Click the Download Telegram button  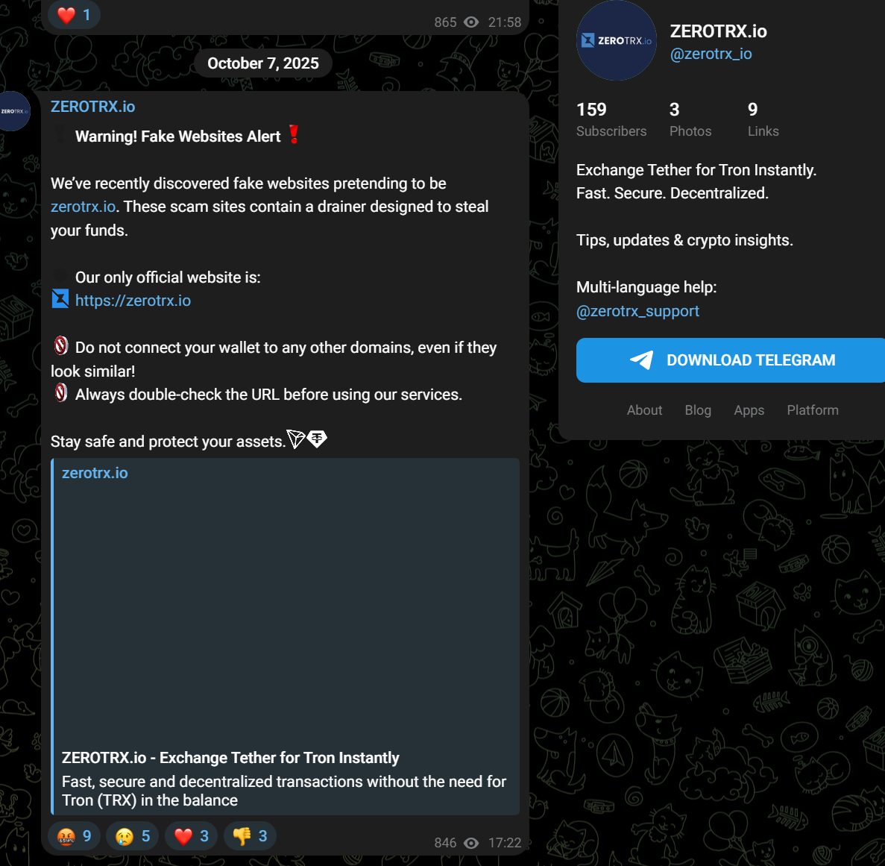click(x=731, y=360)
